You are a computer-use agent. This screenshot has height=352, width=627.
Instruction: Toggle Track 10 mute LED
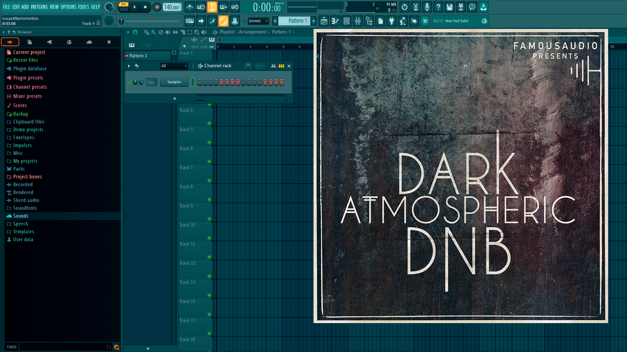pyautogui.click(x=209, y=238)
